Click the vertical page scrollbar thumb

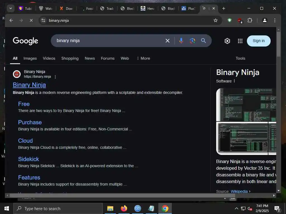click(x=278, y=44)
